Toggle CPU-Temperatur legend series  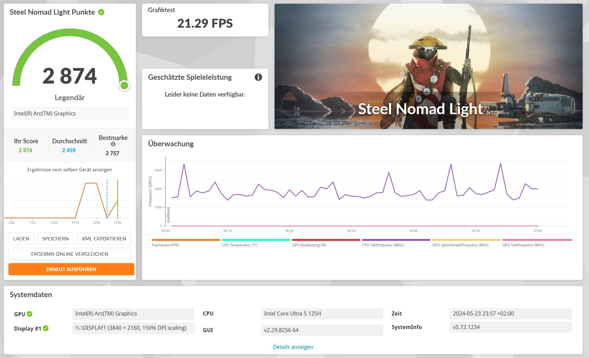point(240,245)
